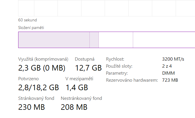Screen dimensions: 195x118
Task: Click the narrow modified memory segment
Action: (x=94, y=40)
